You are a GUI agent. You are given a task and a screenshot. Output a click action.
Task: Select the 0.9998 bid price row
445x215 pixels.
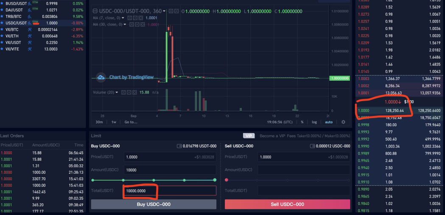point(400,125)
